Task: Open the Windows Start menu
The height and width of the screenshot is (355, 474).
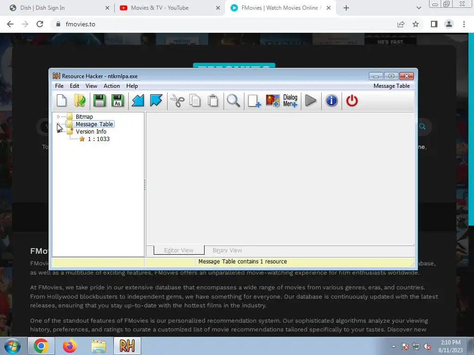Action: (x=12, y=346)
